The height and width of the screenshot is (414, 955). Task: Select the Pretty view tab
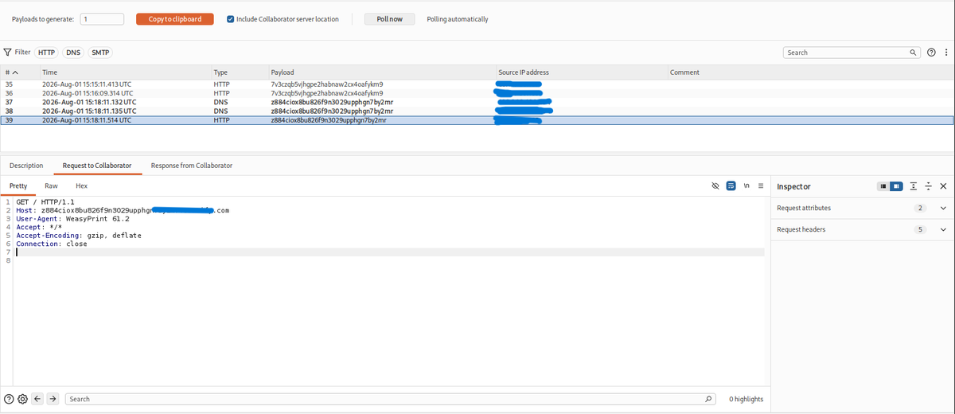(18, 186)
